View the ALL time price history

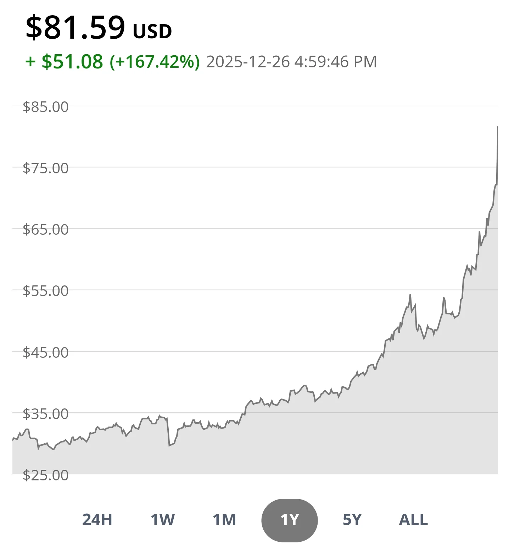click(413, 520)
